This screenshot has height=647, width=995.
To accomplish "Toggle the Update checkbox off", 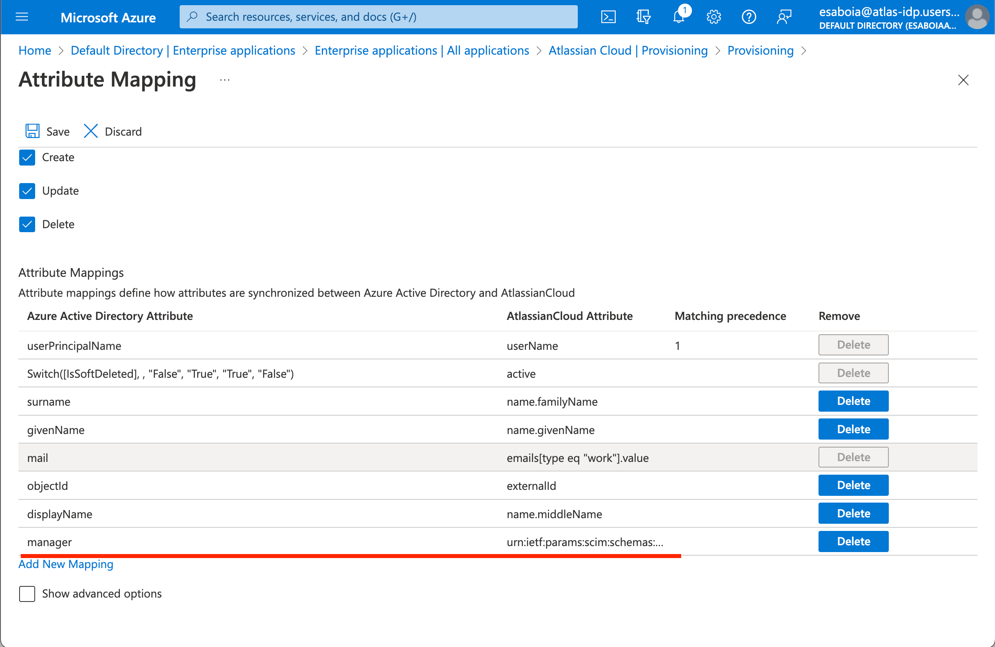I will click(27, 191).
